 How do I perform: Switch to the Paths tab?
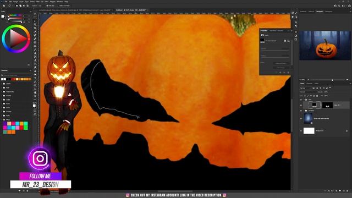click(316, 84)
